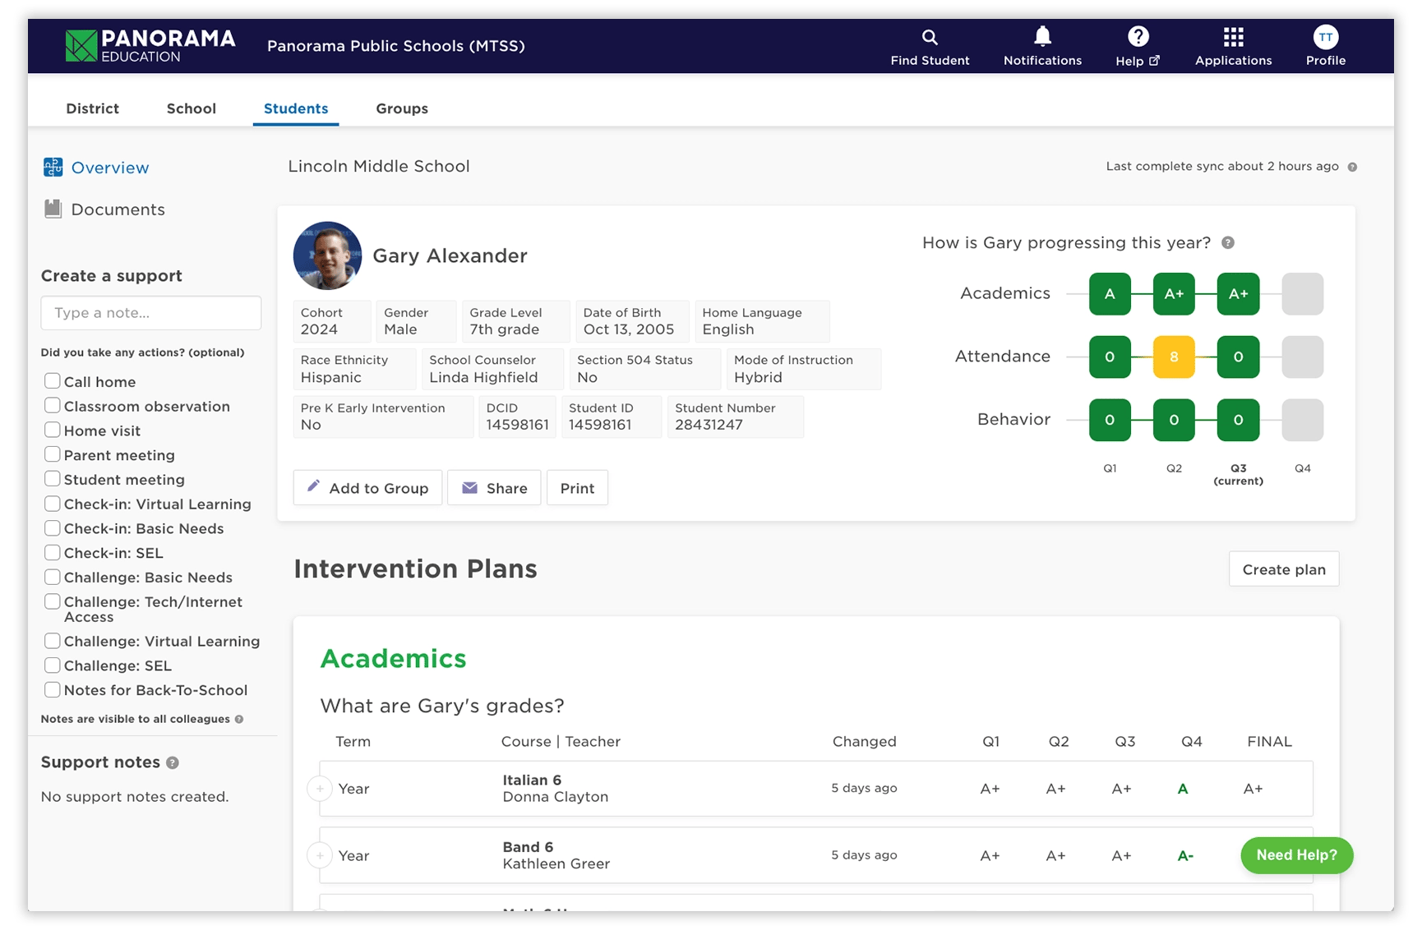Expand the Italian 6 course row

click(320, 789)
